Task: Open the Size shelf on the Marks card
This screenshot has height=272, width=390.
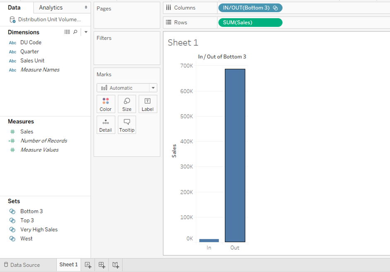Action: click(127, 104)
